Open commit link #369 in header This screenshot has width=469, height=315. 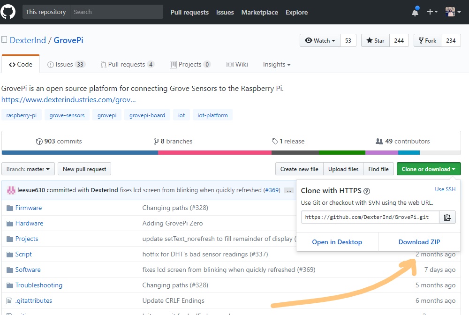272,190
